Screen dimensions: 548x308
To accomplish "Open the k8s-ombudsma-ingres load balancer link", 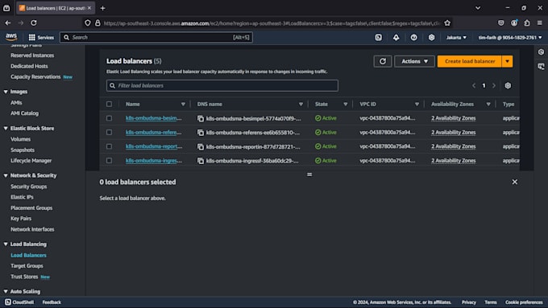I will [153, 161].
